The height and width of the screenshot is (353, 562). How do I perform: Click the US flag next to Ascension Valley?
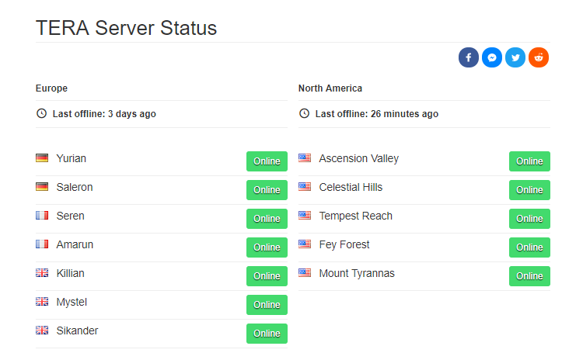pyautogui.click(x=305, y=157)
